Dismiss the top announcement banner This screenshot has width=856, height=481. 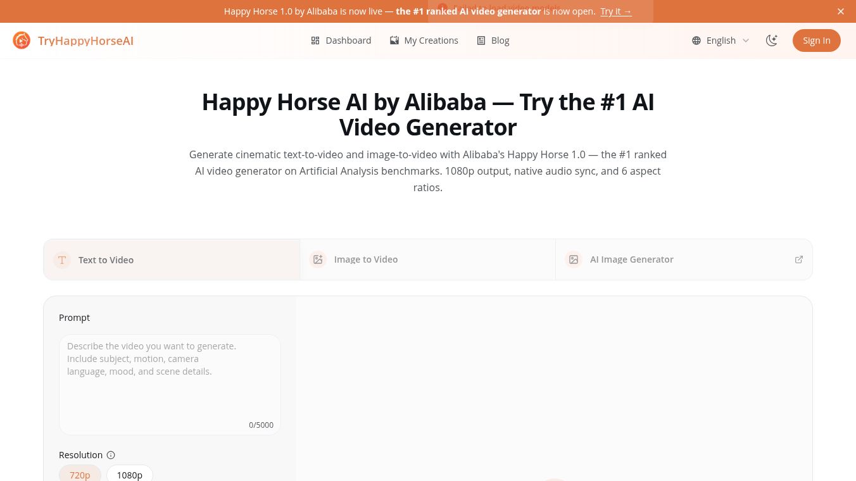841,11
